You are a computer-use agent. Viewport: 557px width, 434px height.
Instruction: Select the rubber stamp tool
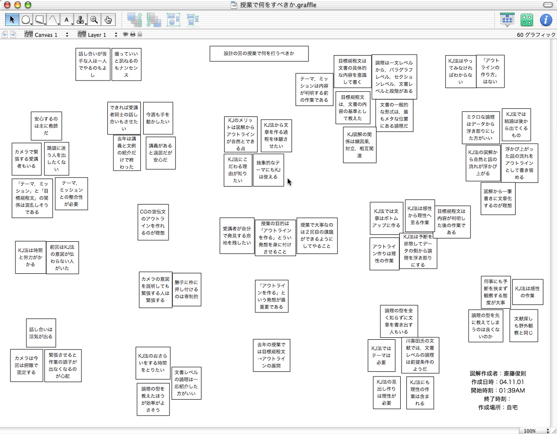81,20
